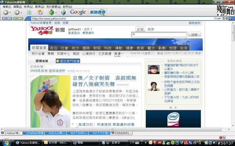Expand the green cube icon dropdown arrow
Screen dimensions: 235x146
coord(56,12)
